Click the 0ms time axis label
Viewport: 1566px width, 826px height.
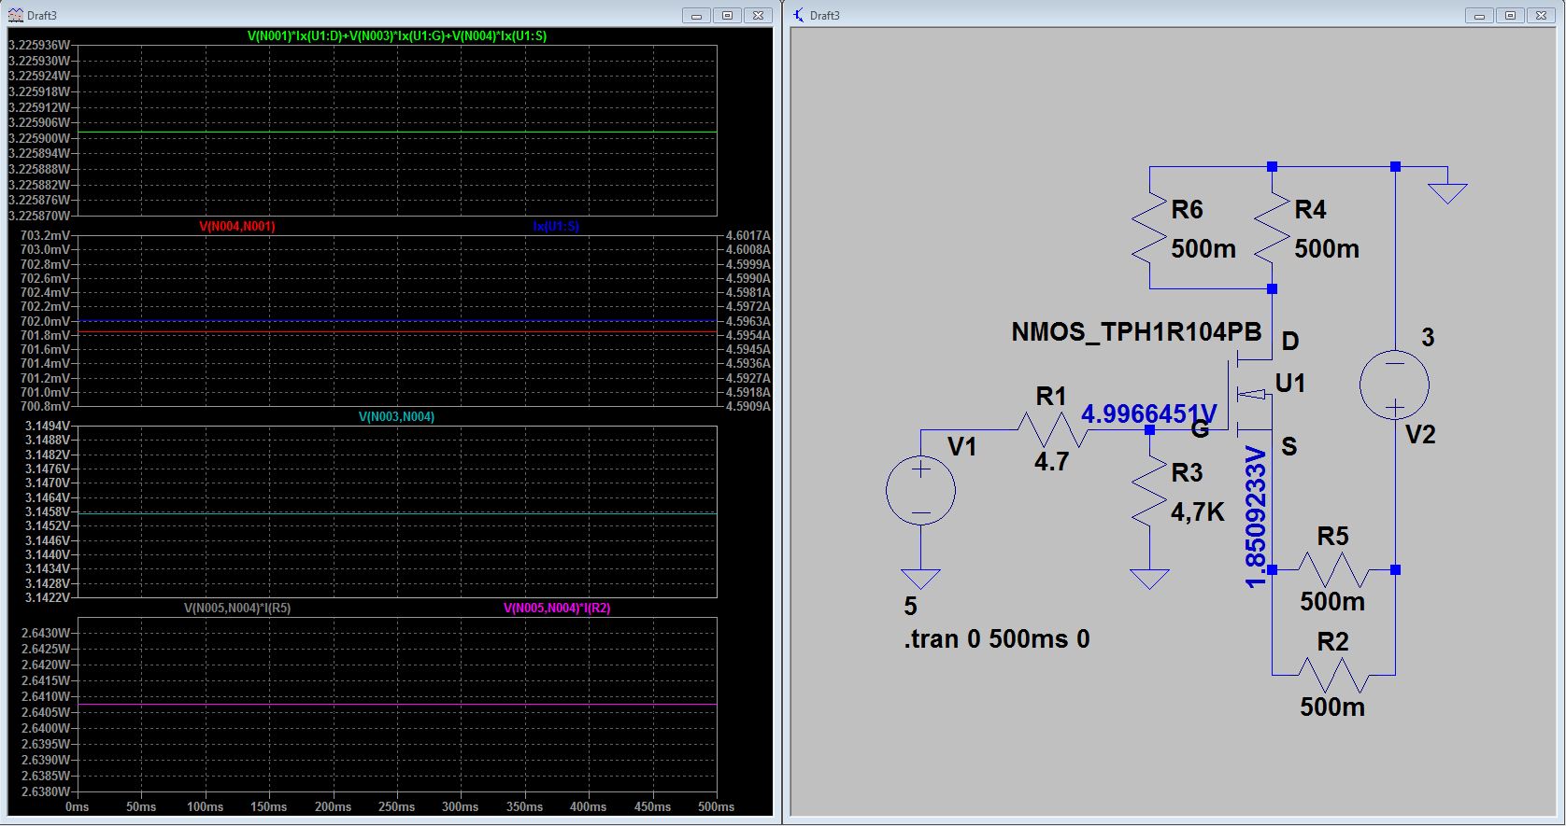coord(78,806)
